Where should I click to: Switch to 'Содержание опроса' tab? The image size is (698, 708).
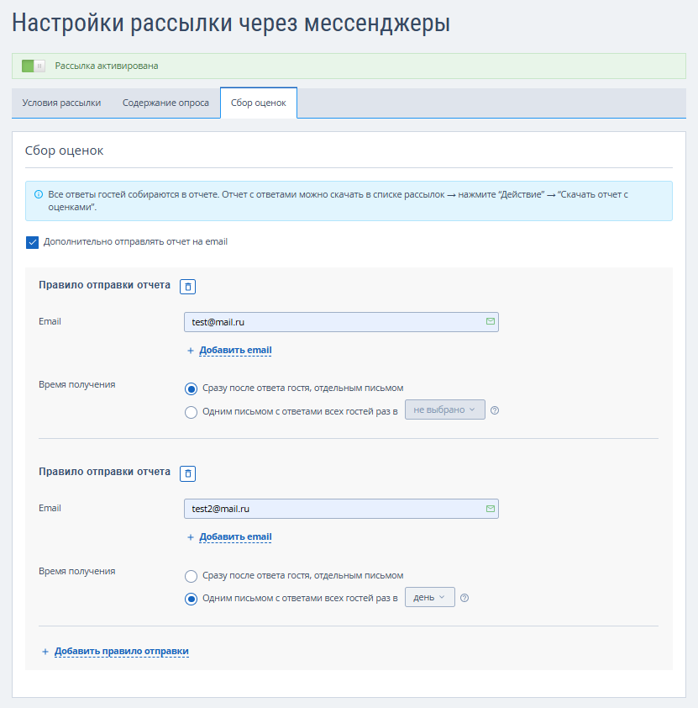pyautogui.click(x=165, y=103)
